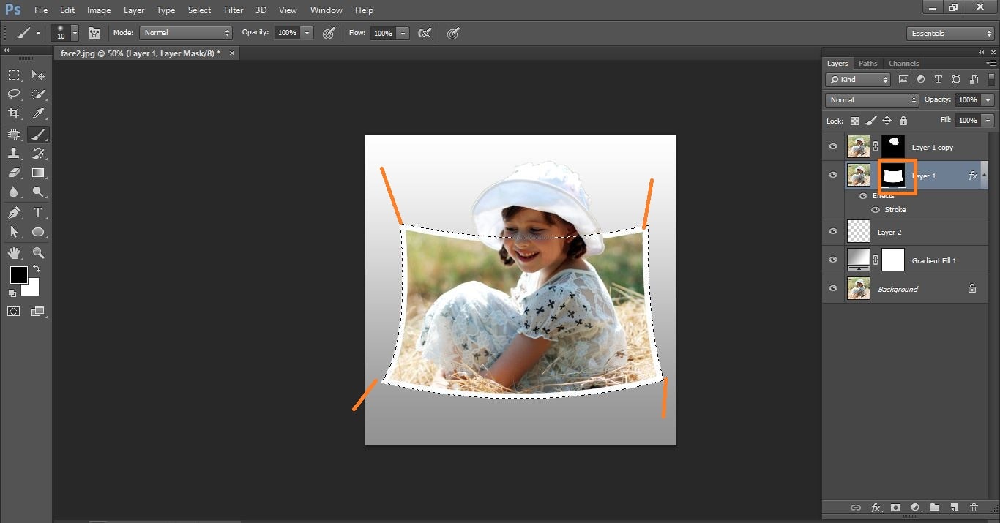The width and height of the screenshot is (1000, 523).
Task: Toggle visibility of Gradient Fill 1 layer
Action: 832,260
